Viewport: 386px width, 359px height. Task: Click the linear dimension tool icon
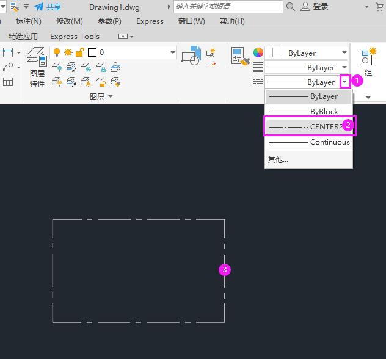[x=8, y=53]
